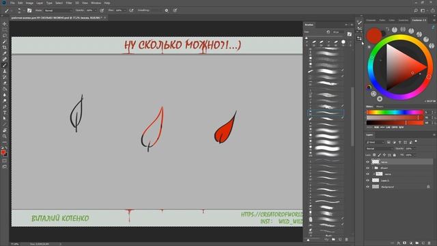Click the search icon in the options bar
This screenshot has width=437, height=246.
click(x=416, y=10)
